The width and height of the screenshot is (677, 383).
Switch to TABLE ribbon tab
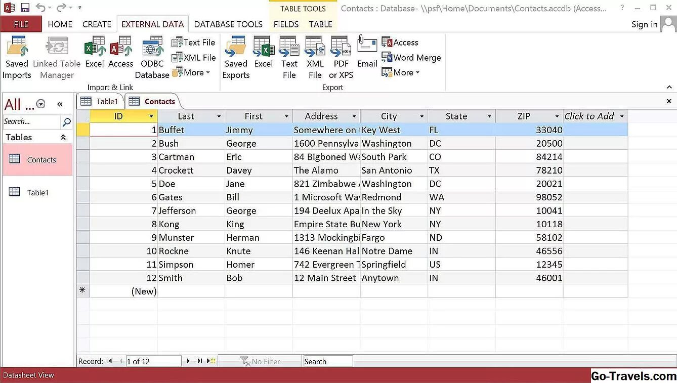321,24
